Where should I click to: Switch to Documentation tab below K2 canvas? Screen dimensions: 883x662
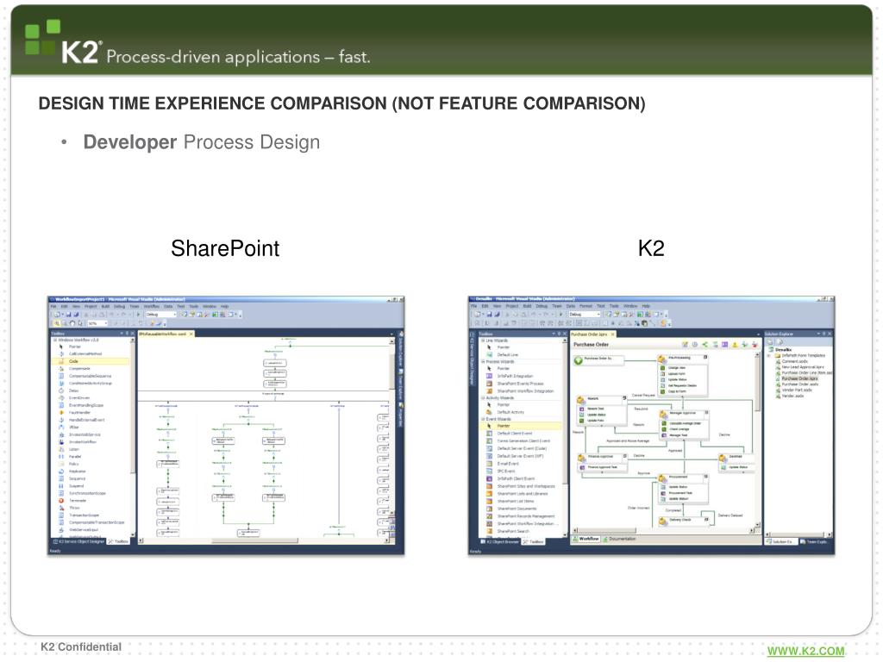[619, 539]
